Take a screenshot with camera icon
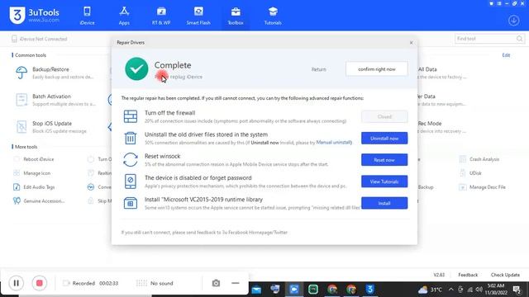Viewport: 529px width, 297px height. [x=216, y=283]
